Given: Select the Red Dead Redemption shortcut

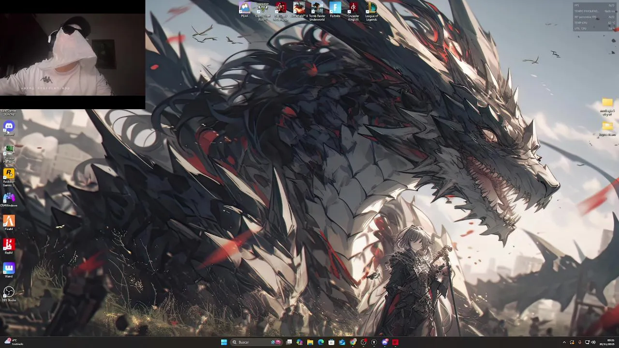Looking at the screenshot, I should pyautogui.click(x=281, y=11).
